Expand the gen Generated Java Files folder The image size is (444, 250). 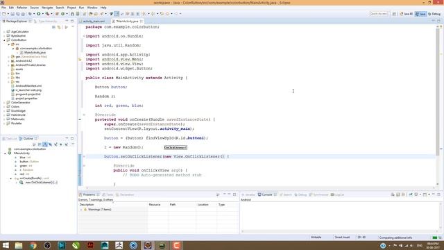[x=8, y=57]
